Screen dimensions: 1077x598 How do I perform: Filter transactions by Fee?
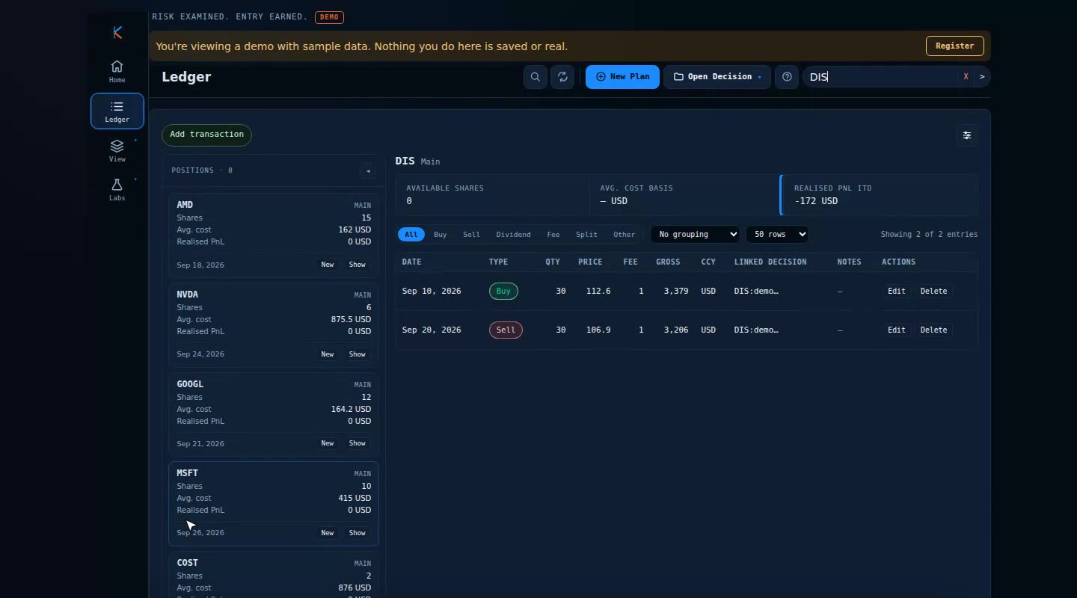[x=553, y=235]
